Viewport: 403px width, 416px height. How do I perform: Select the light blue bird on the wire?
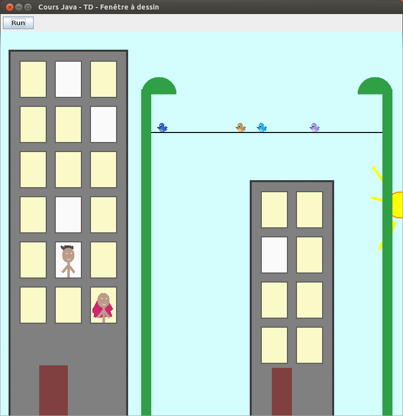[262, 127]
